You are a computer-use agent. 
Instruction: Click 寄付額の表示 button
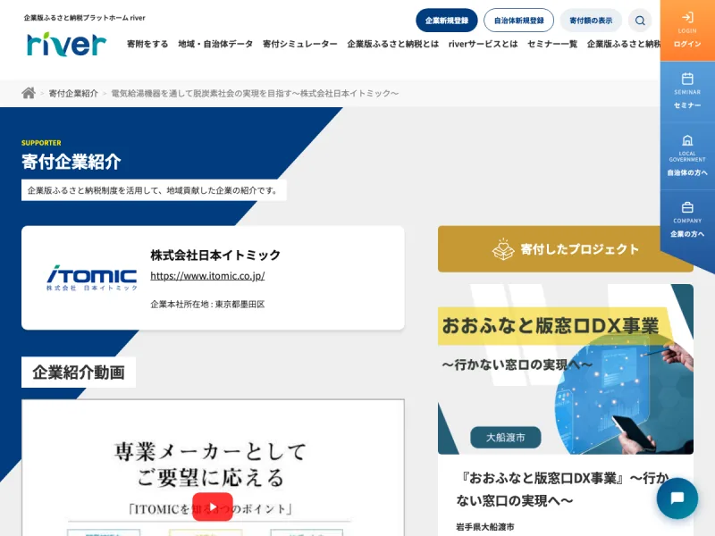tap(591, 21)
